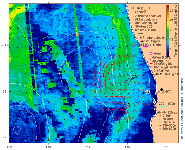The width and height of the screenshot is (185, 150).
Task: Click the white island shape west of Perth
Action: [147, 92]
